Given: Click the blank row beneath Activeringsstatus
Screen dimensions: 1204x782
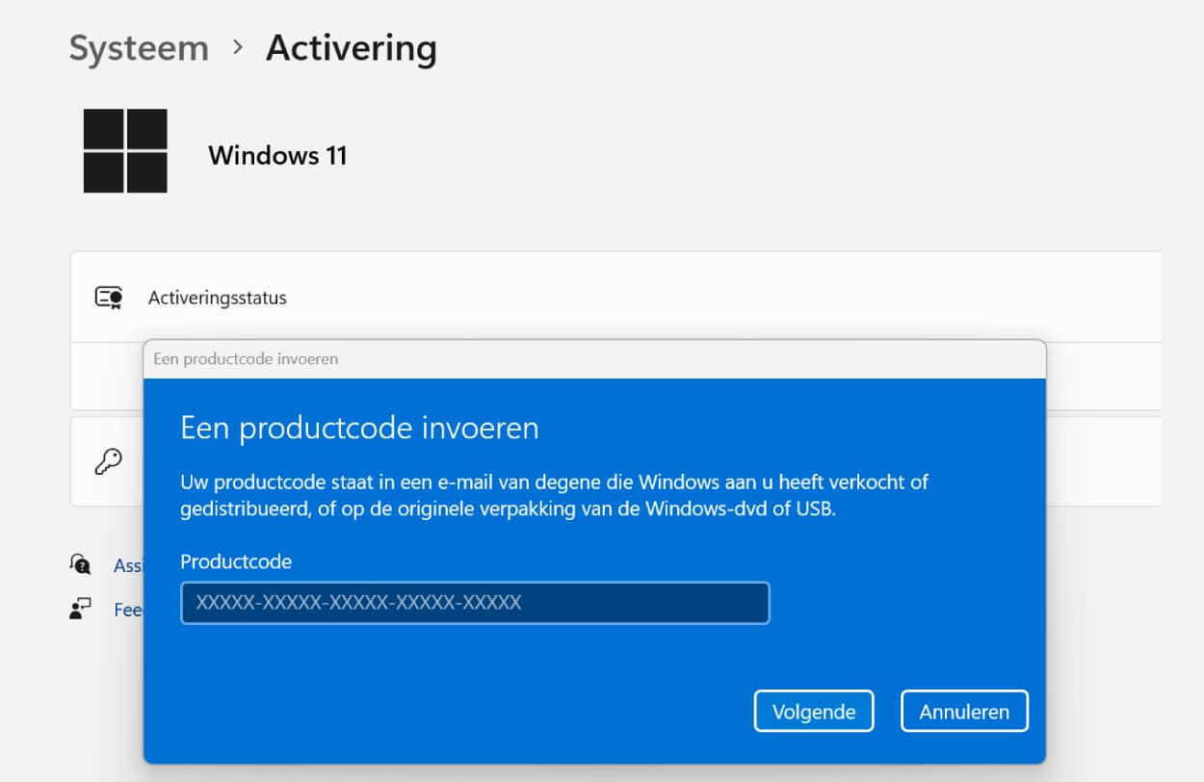Looking at the screenshot, I should (x=106, y=376).
